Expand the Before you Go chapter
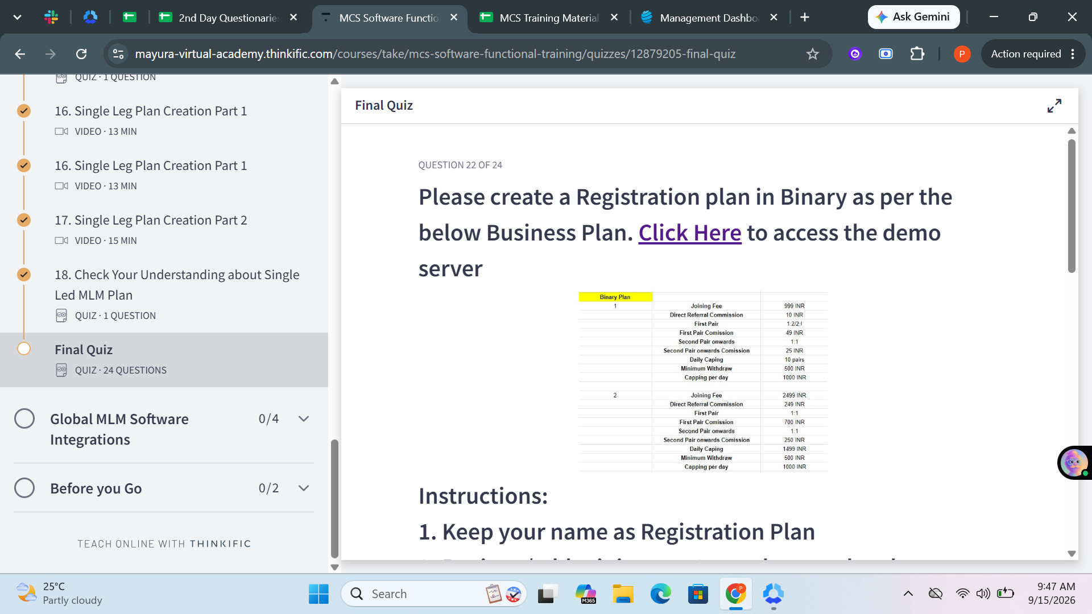1092x614 pixels. tap(304, 488)
